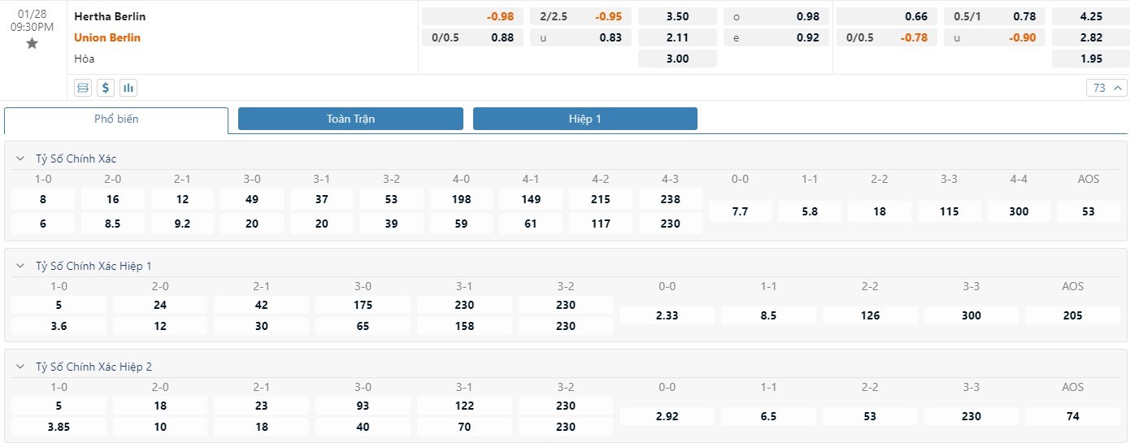Select the full-match 4-4 odds of 300
1130x443 pixels.
click(x=1019, y=211)
